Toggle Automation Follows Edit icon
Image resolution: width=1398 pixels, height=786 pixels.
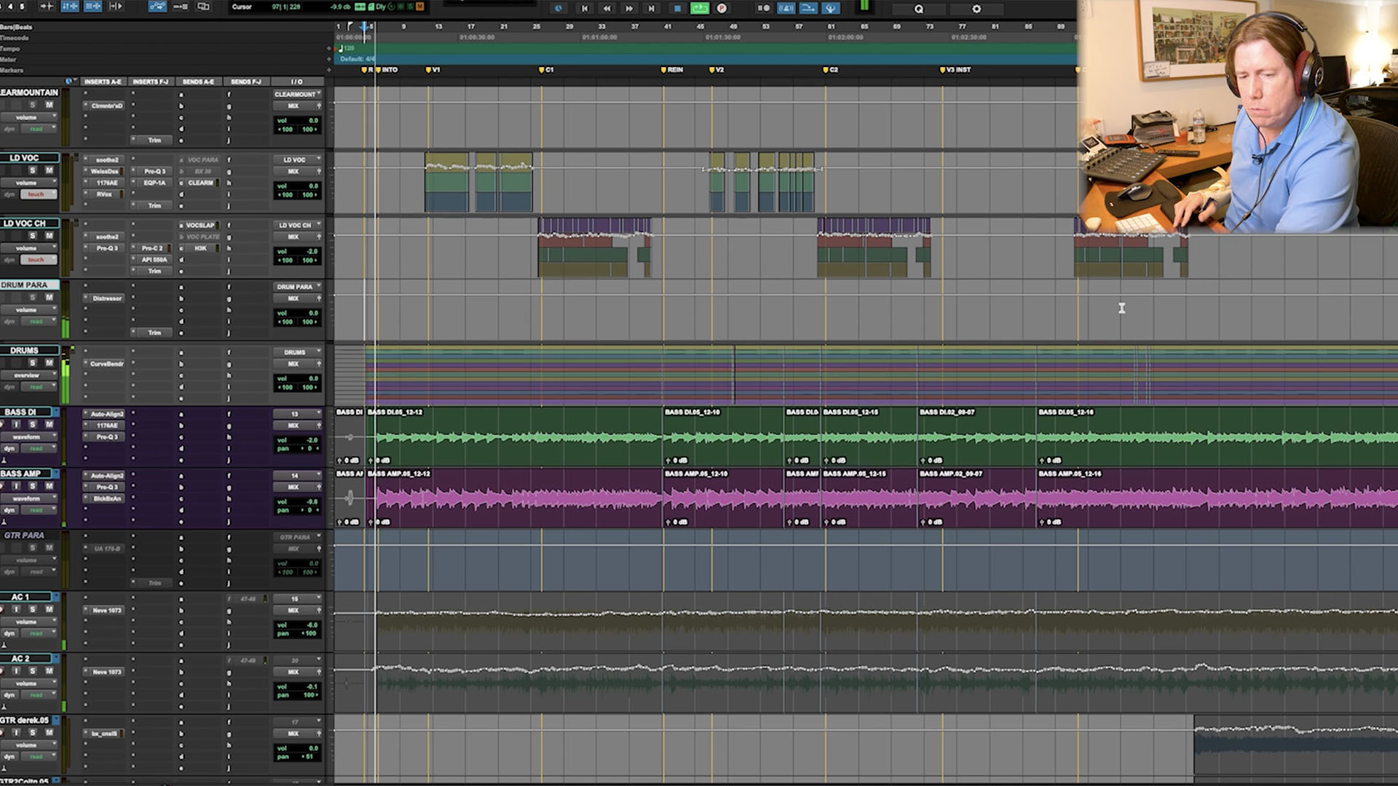click(157, 7)
